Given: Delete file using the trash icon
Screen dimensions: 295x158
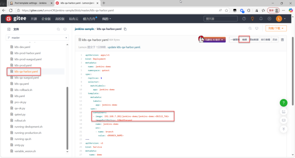Looking at the screenshot, I should coord(282,40).
